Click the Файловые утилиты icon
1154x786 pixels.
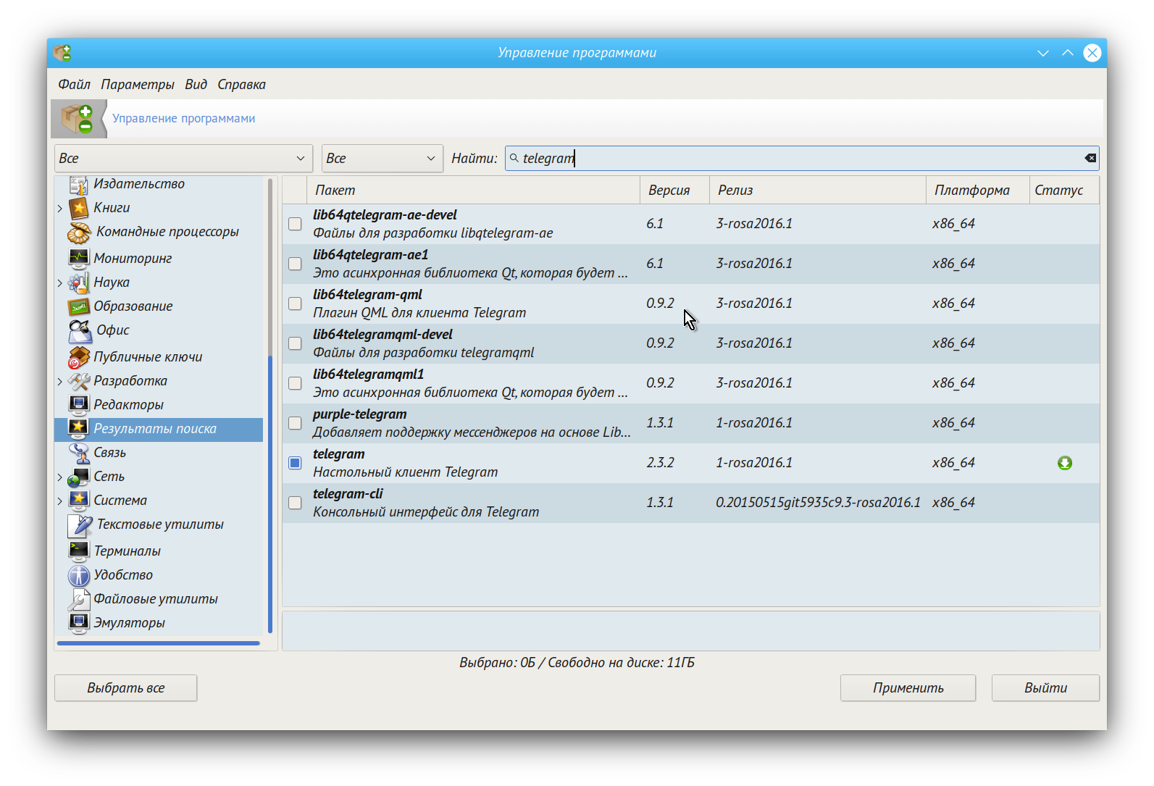click(78, 599)
